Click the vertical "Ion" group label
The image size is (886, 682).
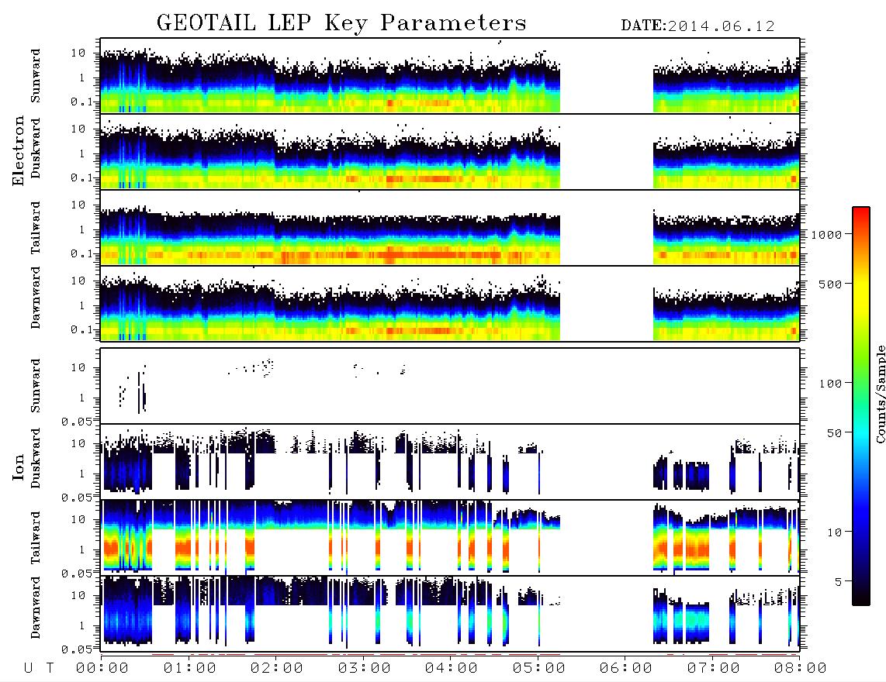point(19,467)
